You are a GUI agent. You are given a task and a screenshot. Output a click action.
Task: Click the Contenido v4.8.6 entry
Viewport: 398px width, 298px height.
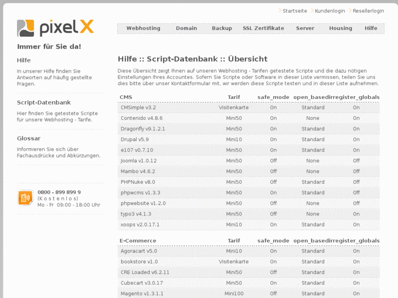(141, 118)
